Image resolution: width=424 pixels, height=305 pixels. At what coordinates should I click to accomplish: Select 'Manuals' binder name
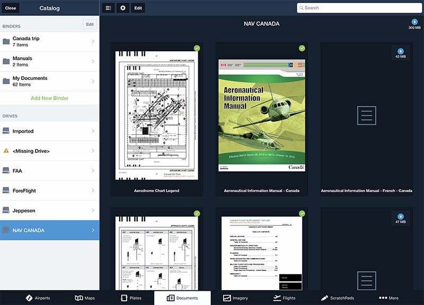pyautogui.click(x=22, y=58)
